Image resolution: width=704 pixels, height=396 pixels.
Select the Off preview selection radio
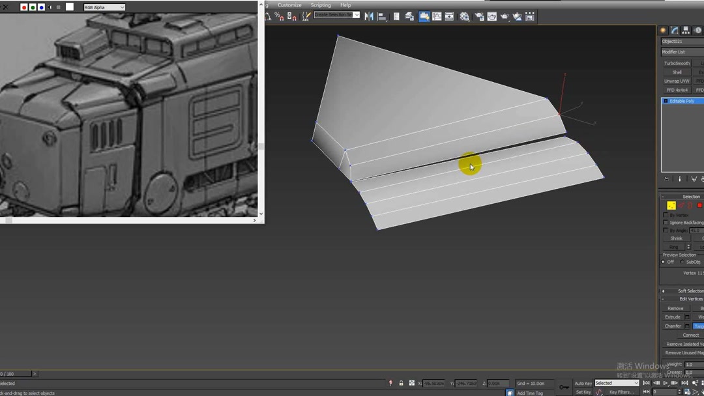[x=664, y=262]
